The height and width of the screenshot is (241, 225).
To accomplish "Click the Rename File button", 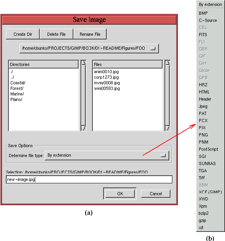I will (x=90, y=34).
